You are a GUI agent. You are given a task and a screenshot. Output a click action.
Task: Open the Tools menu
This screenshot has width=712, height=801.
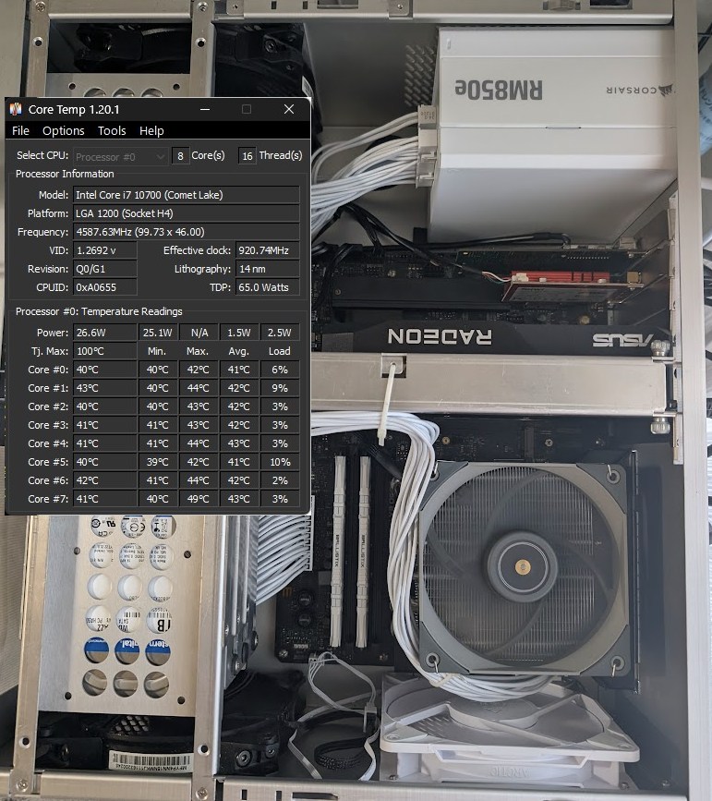(112, 131)
